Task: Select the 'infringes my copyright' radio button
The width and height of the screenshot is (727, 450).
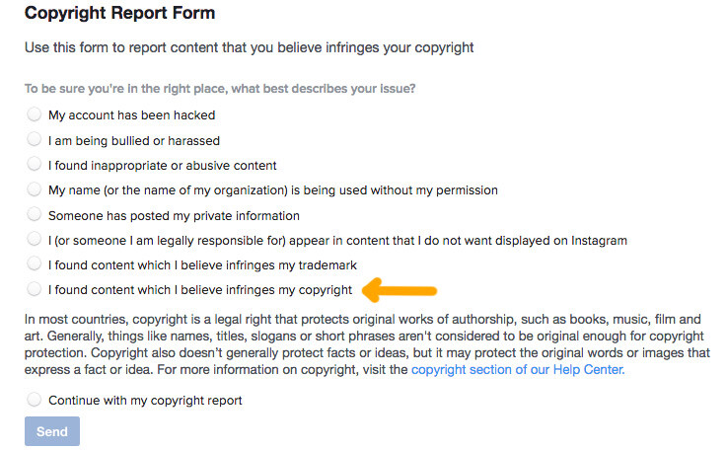Action: (34, 288)
